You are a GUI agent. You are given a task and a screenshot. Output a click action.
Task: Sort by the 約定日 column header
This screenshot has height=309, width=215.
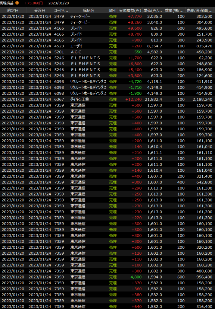tap(13, 10)
